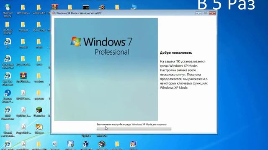Launch the Minecraft grass block shortcut
The height and width of the screenshot is (150, 268).
39,112
